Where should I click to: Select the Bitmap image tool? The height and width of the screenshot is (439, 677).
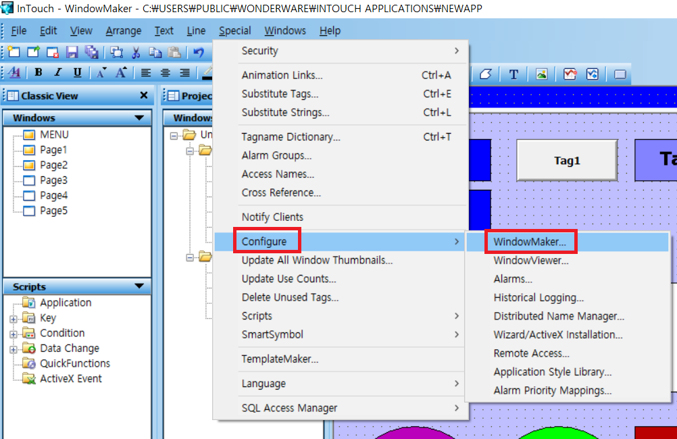pos(541,74)
